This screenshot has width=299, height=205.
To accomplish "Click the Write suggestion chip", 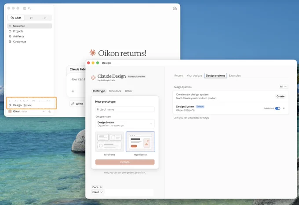I will 77,104.
